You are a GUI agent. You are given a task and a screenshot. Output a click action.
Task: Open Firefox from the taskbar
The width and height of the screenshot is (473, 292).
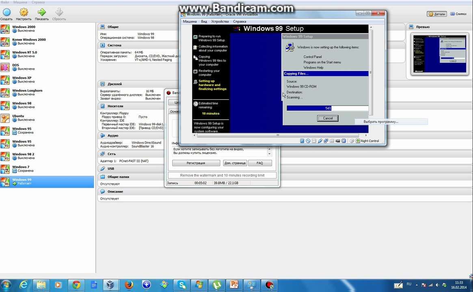coord(129,285)
